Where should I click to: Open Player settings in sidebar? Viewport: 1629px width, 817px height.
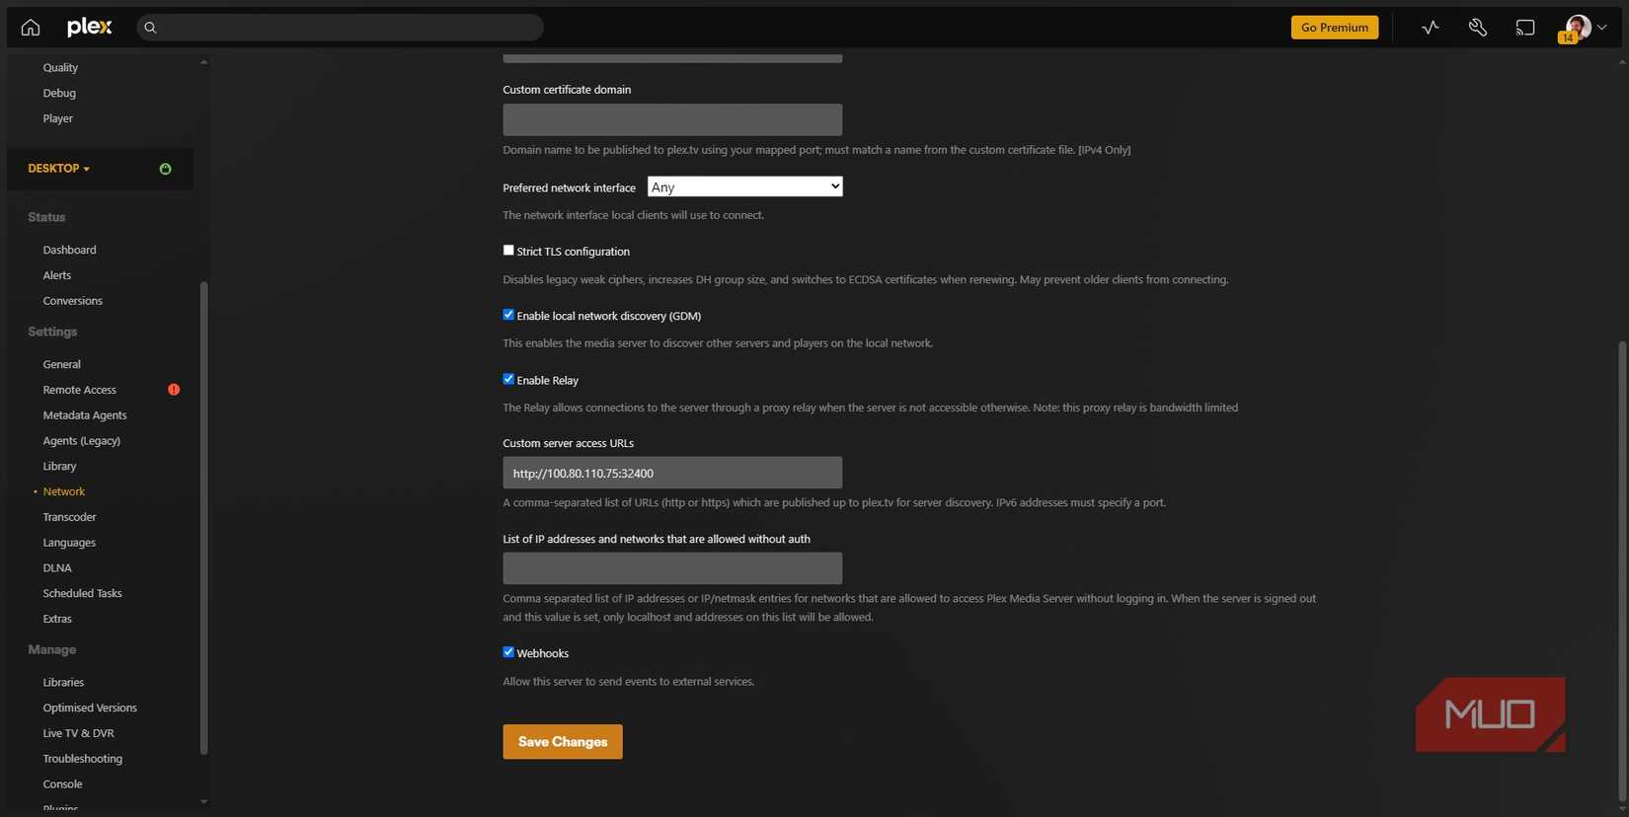[57, 118]
